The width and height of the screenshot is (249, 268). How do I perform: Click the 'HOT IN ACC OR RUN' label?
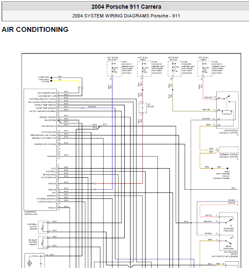(173, 59)
